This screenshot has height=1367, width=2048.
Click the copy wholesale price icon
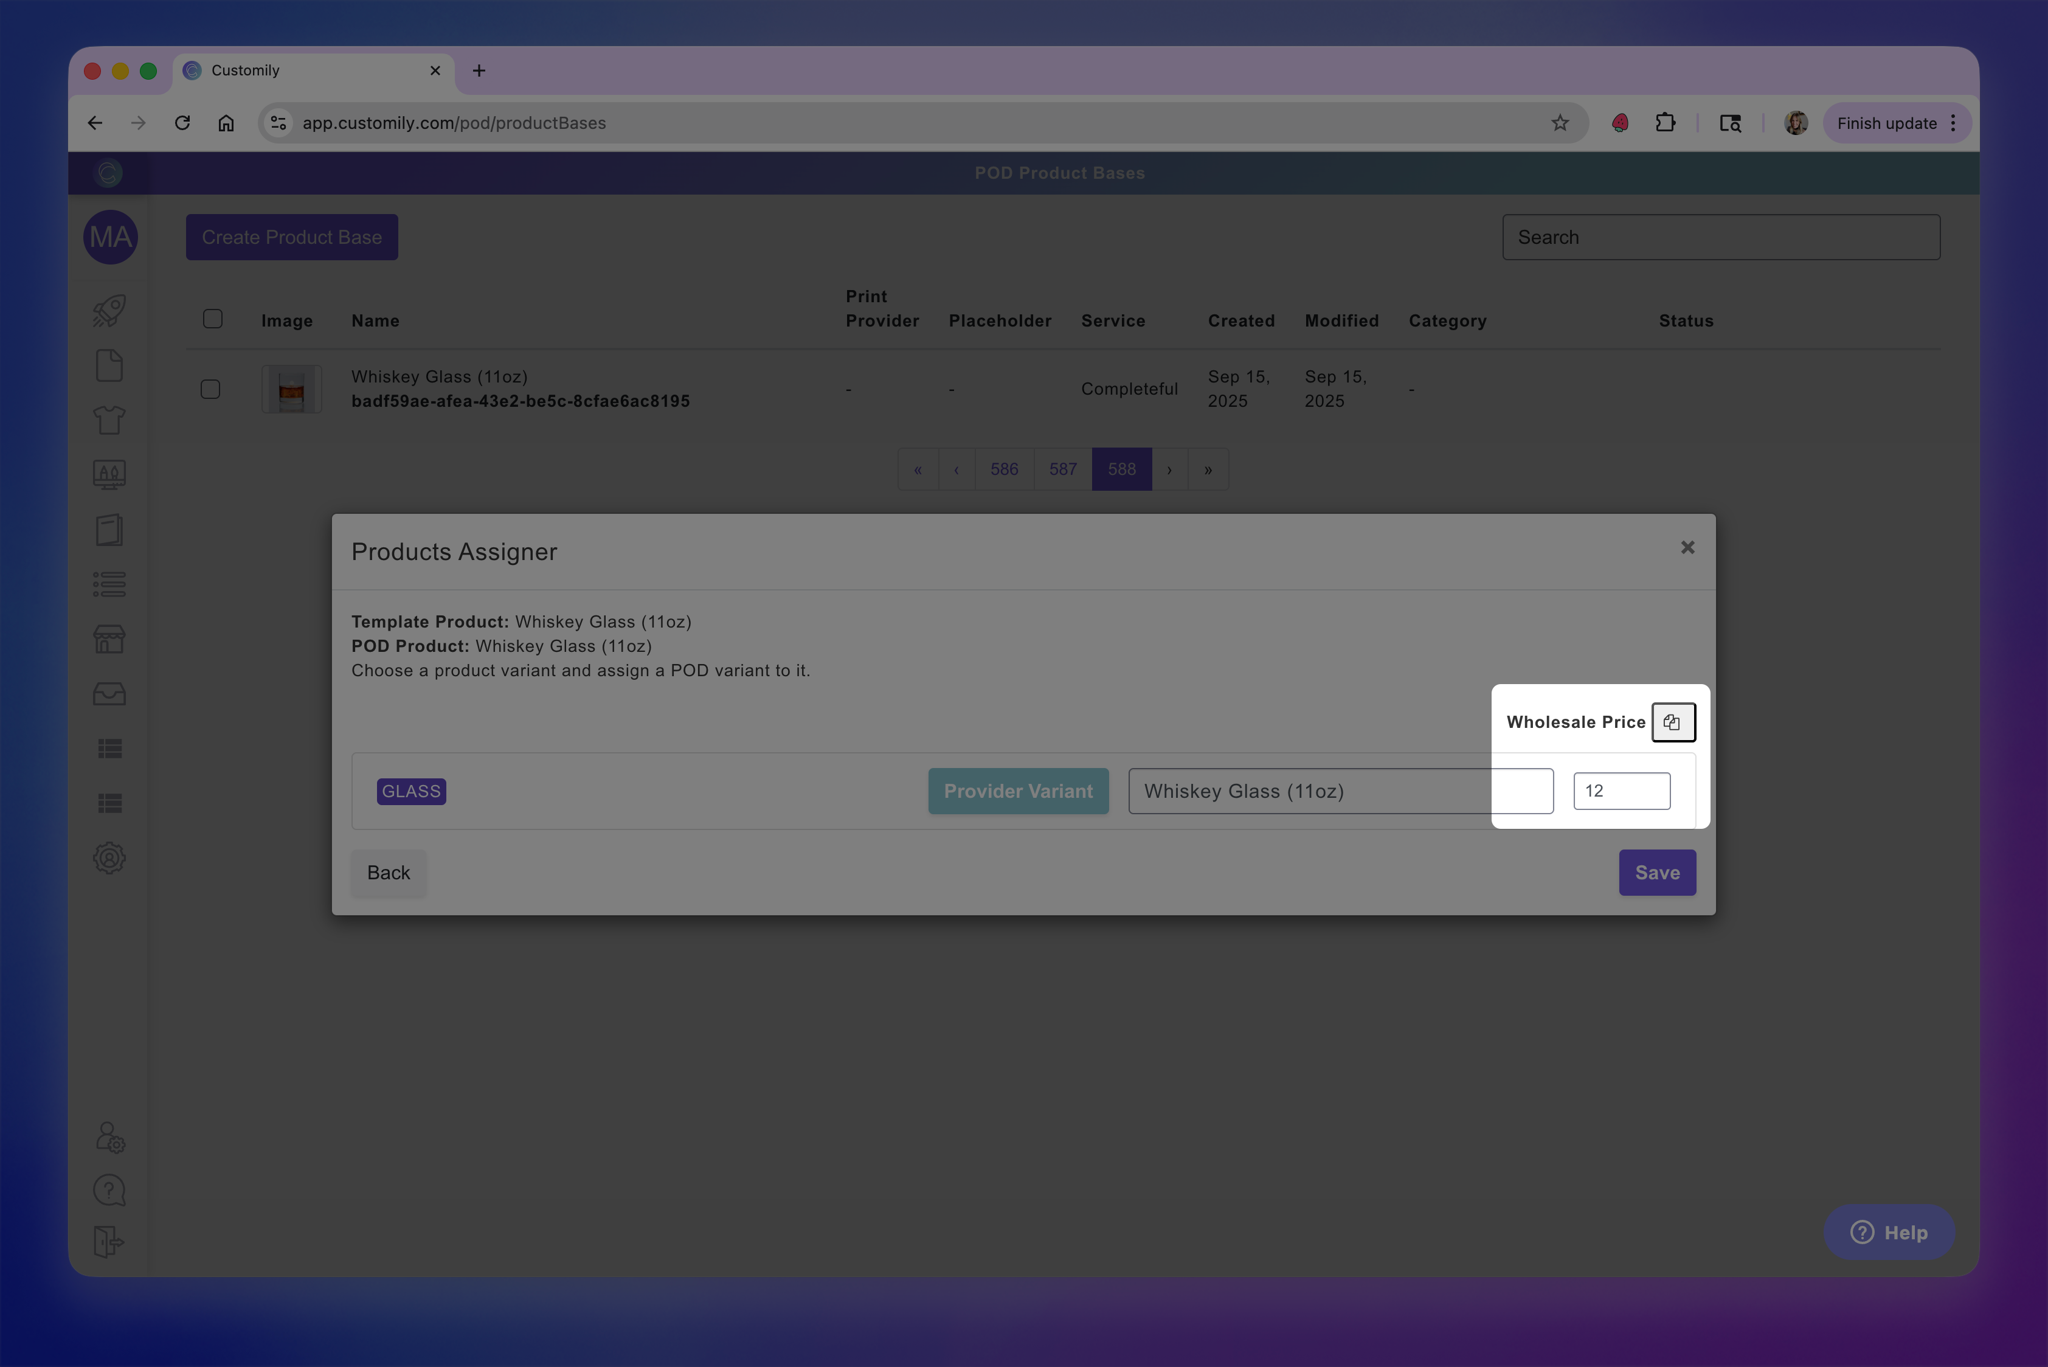1672,722
